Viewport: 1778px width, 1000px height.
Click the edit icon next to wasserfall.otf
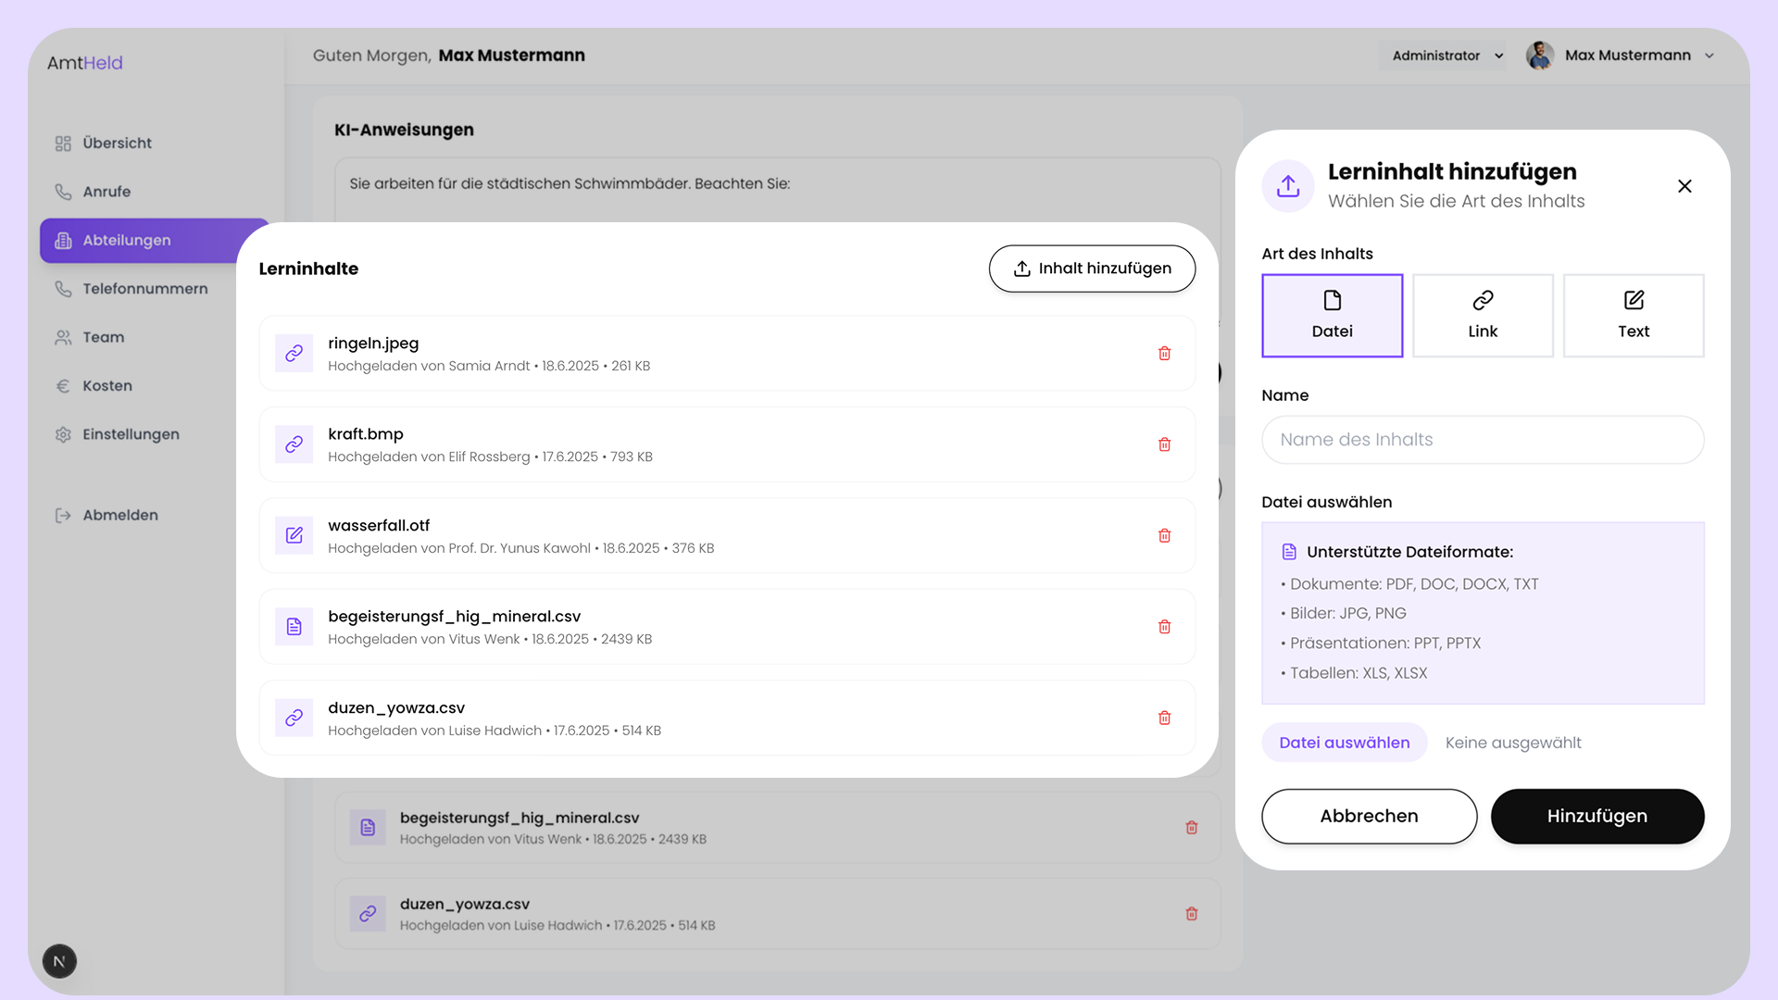tap(294, 536)
